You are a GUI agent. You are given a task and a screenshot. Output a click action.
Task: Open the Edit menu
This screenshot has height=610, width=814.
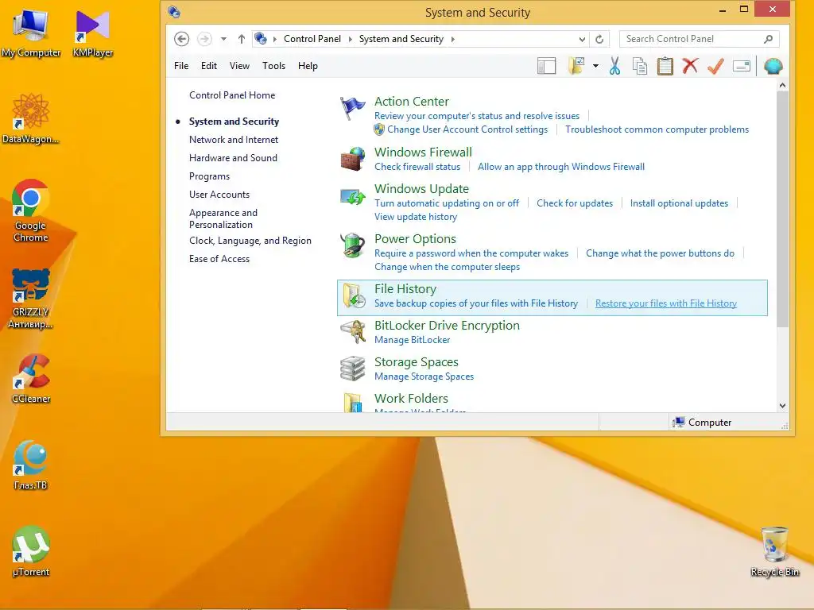[209, 66]
